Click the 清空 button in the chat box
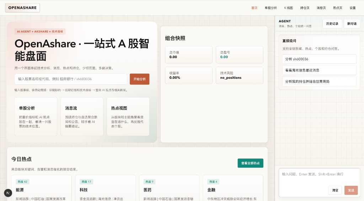The height and width of the screenshot is (201, 364). 335,190
